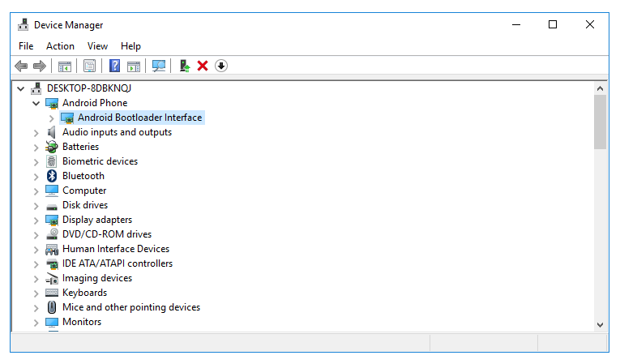The height and width of the screenshot is (364, 620).
Task: Collapse the DESKTOP-8DBKNQJ root node
Action: point(20,89)
